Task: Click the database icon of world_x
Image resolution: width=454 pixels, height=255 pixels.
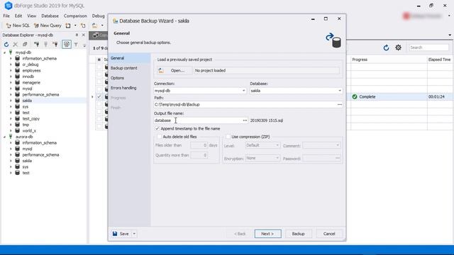Action: [17, 130]
